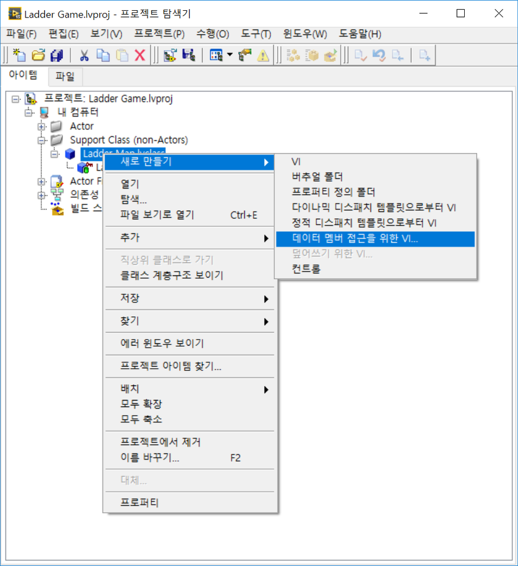Image resolution: width=518 pixels, height=566 pixels.
Task: Choose 프로젝트 아이템 찾기... in the context menu
Action: coord(190,366)
